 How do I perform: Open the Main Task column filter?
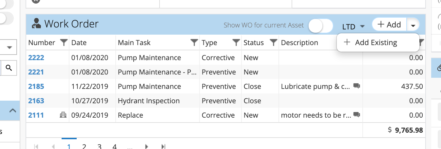pyautogui.click(x=194, y=42)
